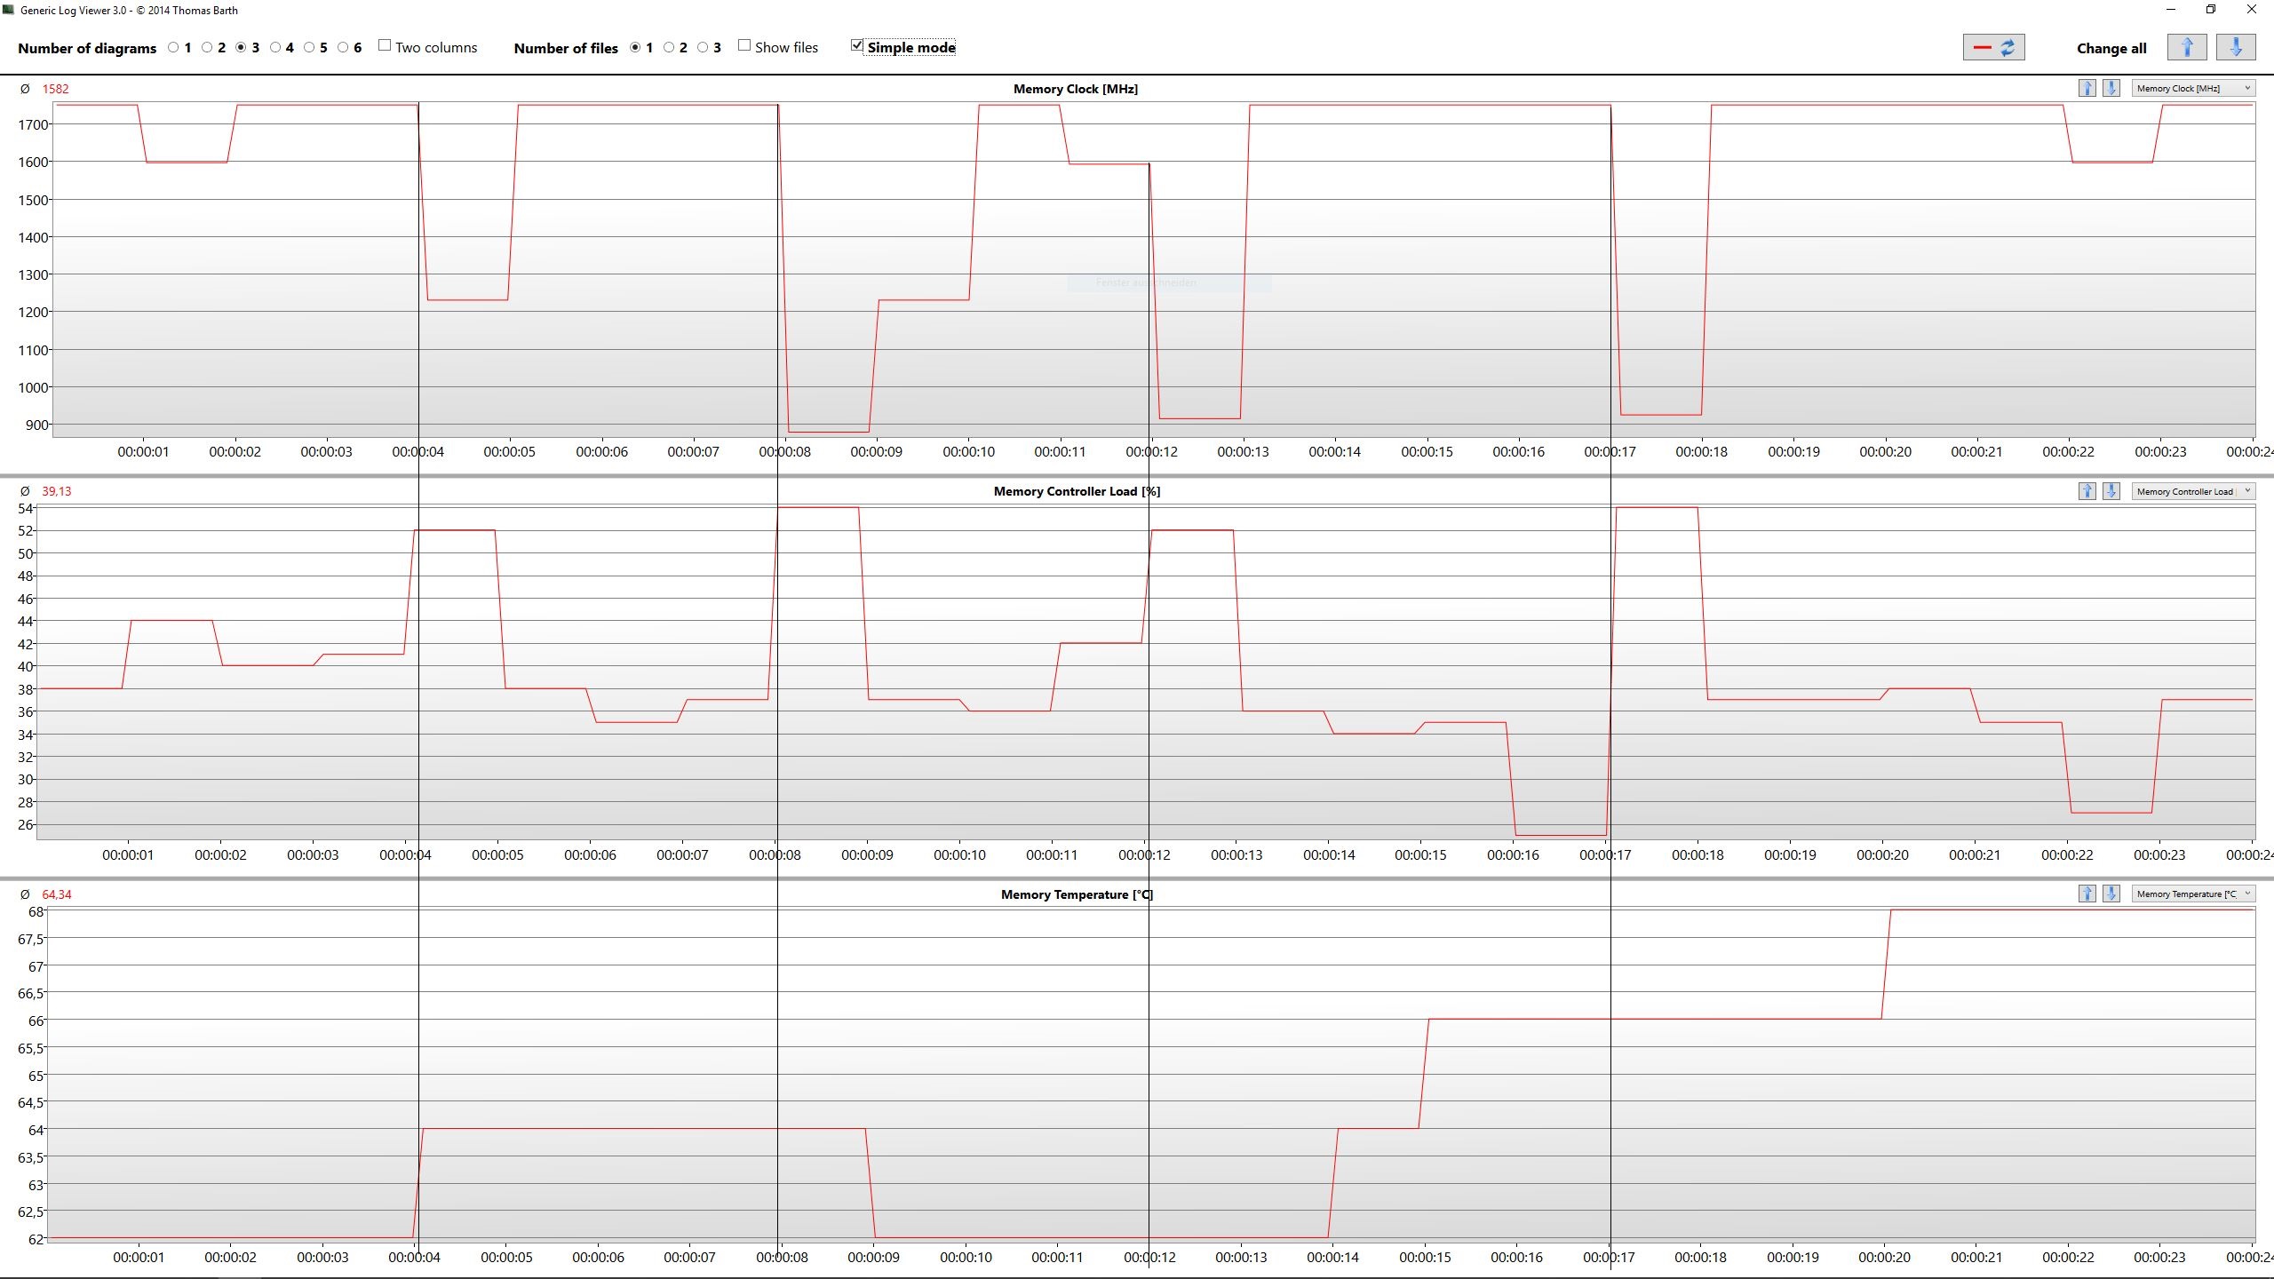This screenshot has height=1279, width=2274.
Task: Open the Memory Clock [MHz] dropdown
Action: click(2192, 88)
